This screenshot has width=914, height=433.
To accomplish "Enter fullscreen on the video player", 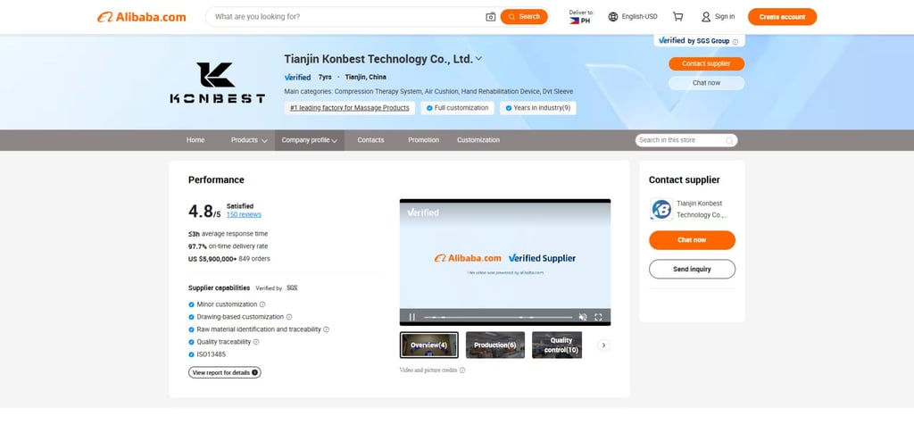I will (x=598, y=317).
